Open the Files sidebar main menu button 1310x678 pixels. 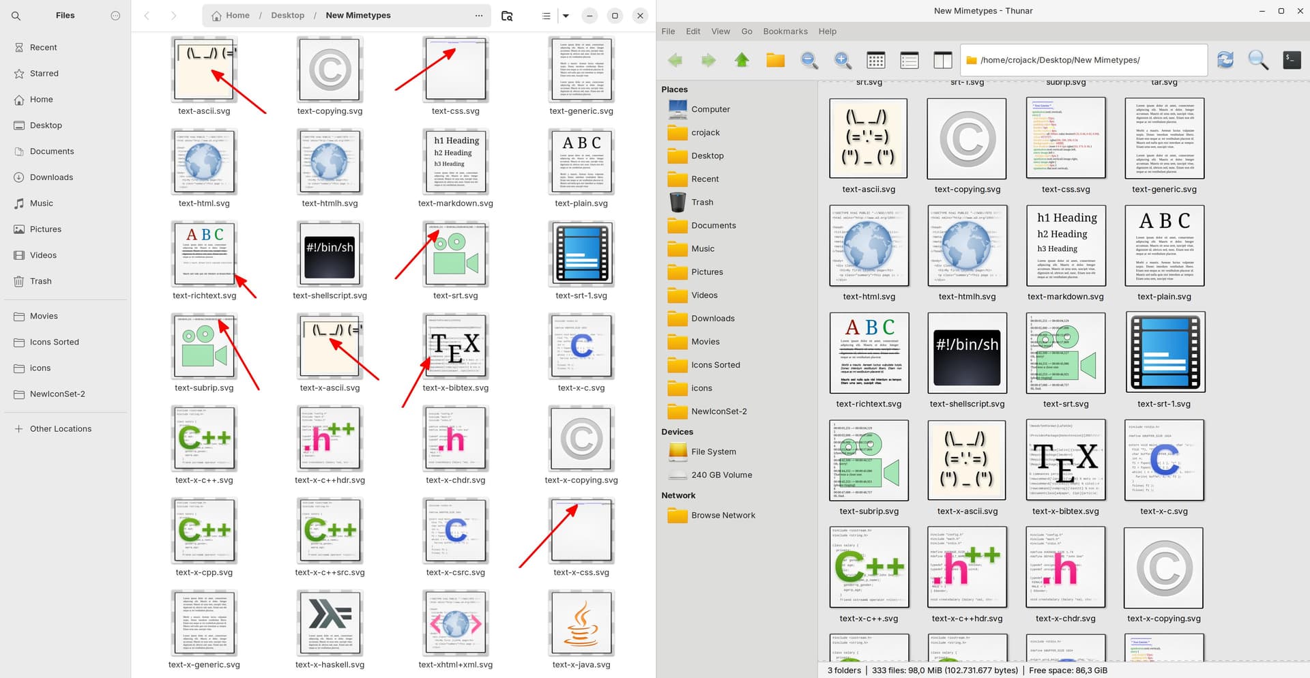click(x=115, y=15)
